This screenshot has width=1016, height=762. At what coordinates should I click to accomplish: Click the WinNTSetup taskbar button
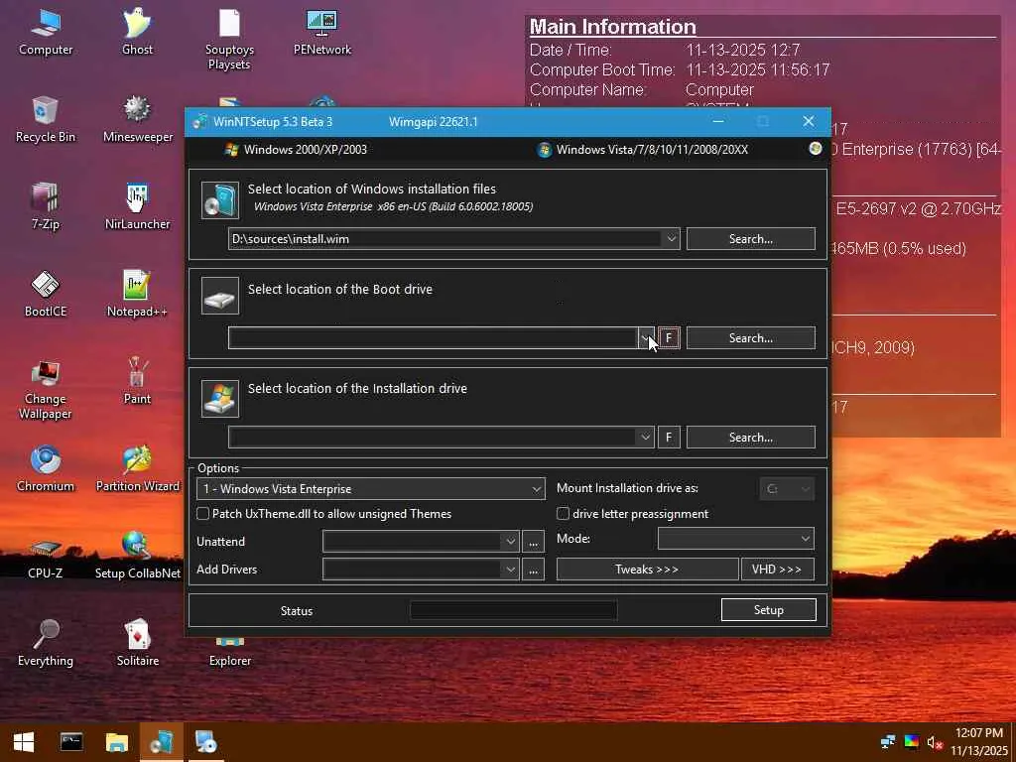162,742
